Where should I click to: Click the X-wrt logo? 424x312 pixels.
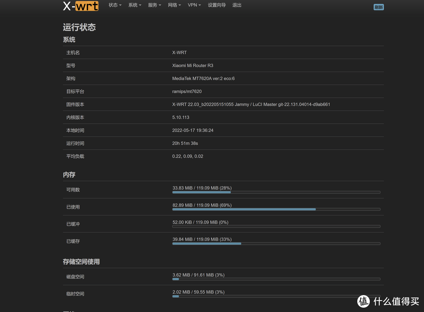(80, 6)
